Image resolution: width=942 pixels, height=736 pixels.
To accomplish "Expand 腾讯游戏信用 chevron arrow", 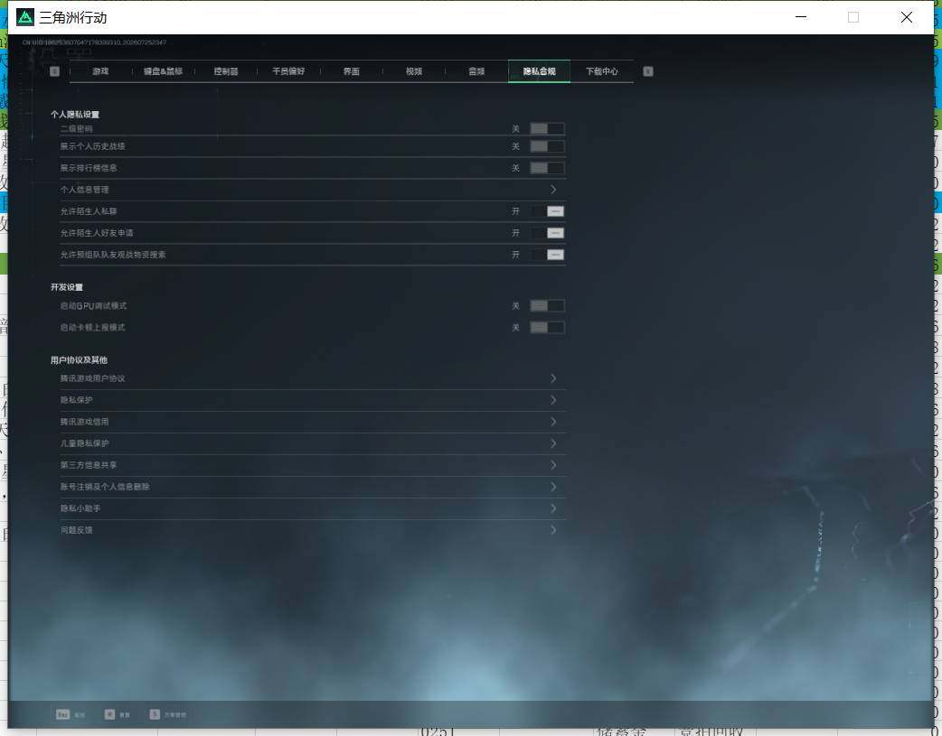I will pos(553,422).
